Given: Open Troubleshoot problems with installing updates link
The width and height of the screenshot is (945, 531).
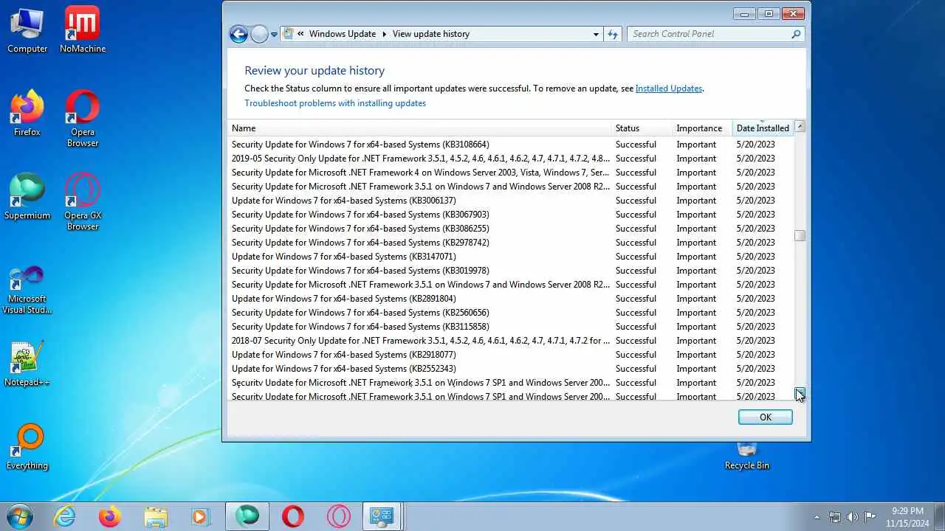Looking at the screenshot, I should point(335,103).
